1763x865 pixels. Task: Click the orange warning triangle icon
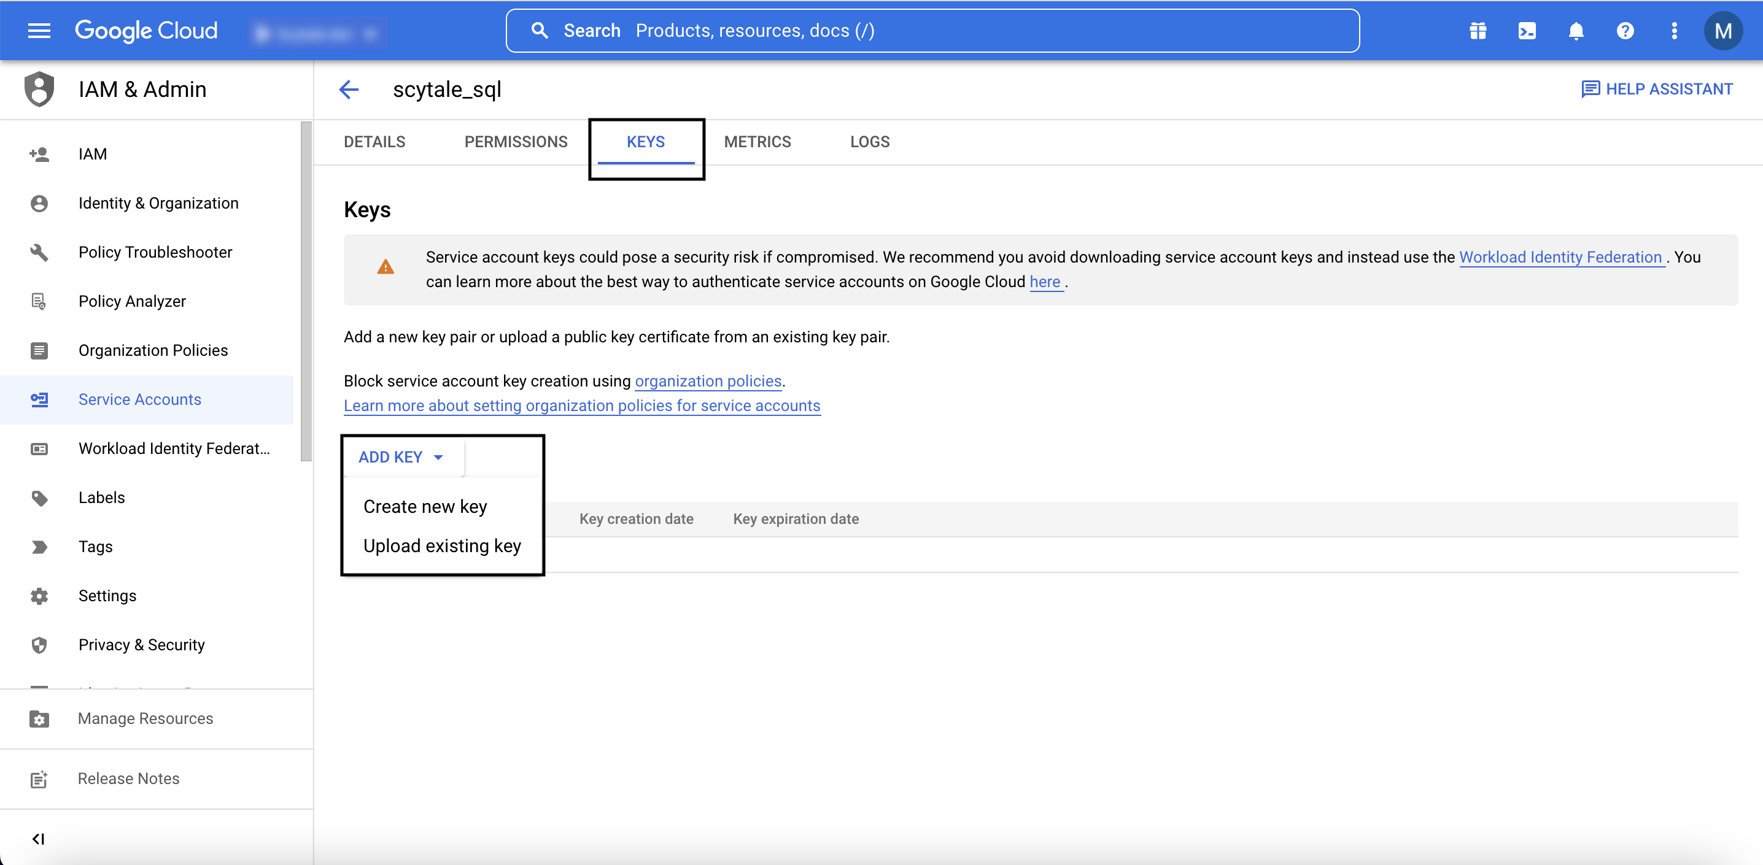point(386,267)
